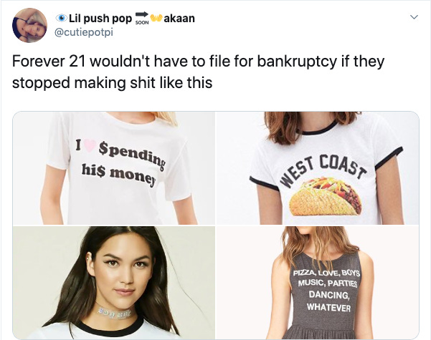
Task: Open the Lil push pop display name
Action: pyautogui.click(x=100, y=19)
